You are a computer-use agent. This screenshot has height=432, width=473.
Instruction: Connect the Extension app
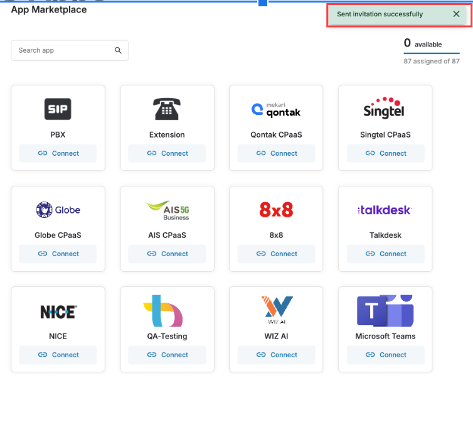[167, 153]
